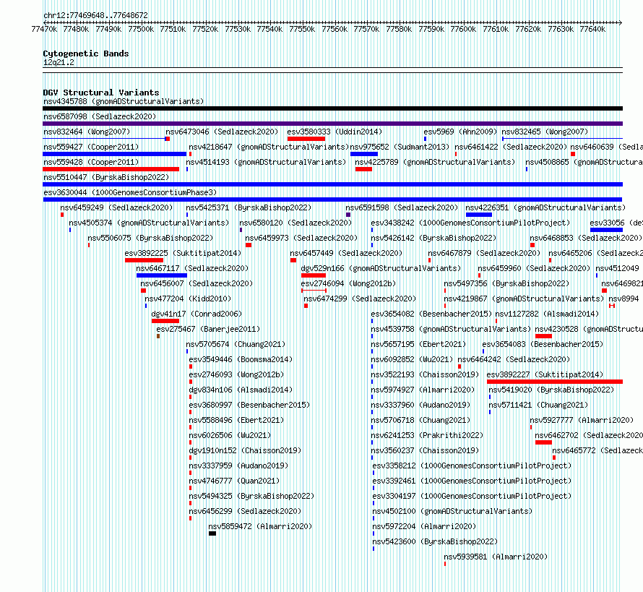The height and width of the screenshot is (592, 643).
Task: Open esv2746093 (Wong2012b) label
Action: (236, 374)
